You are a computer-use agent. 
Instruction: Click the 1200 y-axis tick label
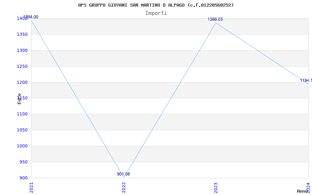22,82
